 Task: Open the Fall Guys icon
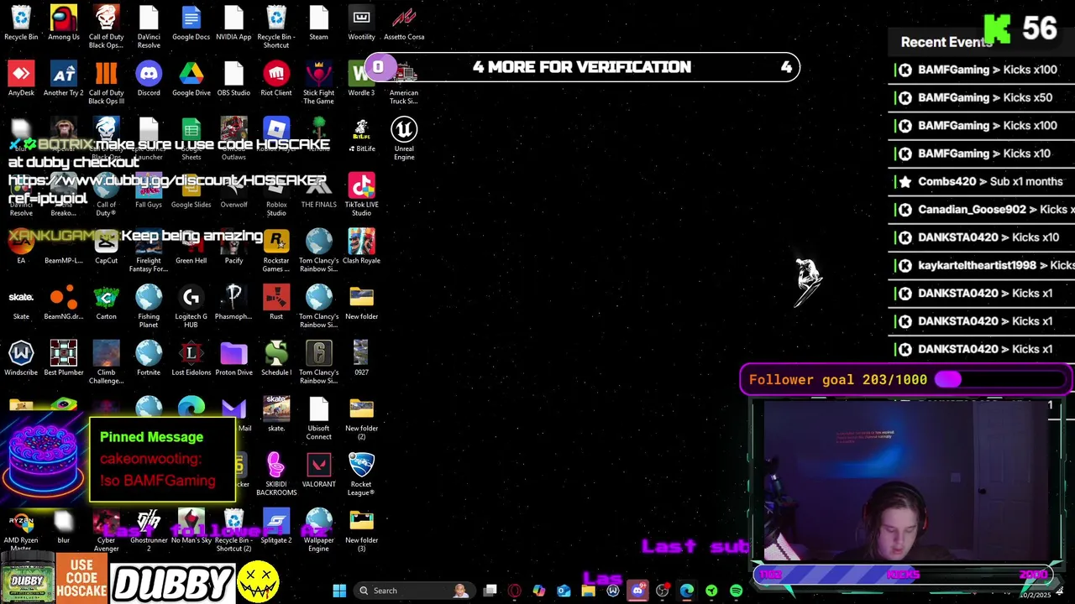(149, 190)
